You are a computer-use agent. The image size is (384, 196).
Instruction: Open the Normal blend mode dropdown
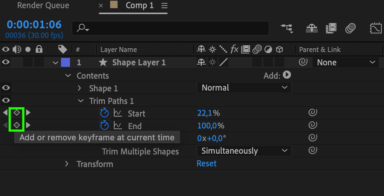point(244,88)
